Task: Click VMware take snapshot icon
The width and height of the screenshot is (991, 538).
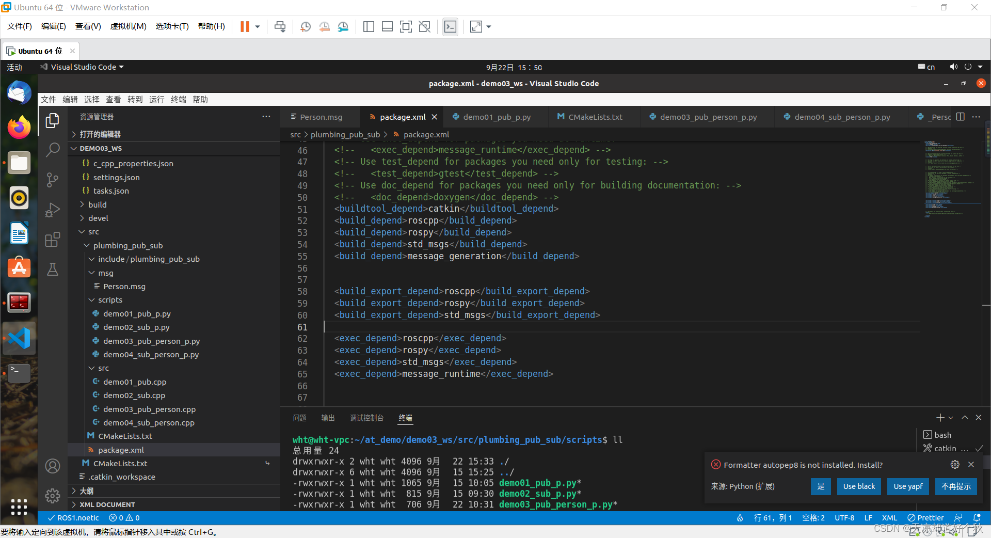Action: [306, 27]
